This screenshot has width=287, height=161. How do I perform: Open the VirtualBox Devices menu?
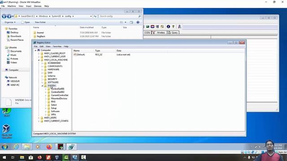tap(38, 6)
